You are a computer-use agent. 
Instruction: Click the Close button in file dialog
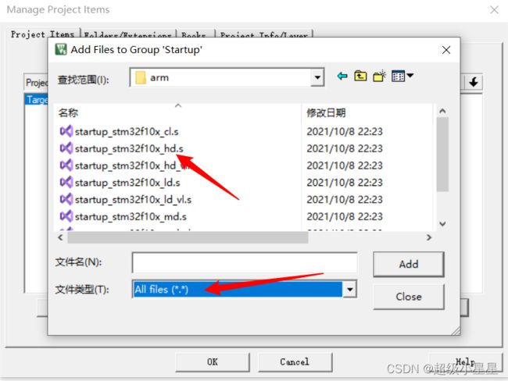tap(409, 297)
